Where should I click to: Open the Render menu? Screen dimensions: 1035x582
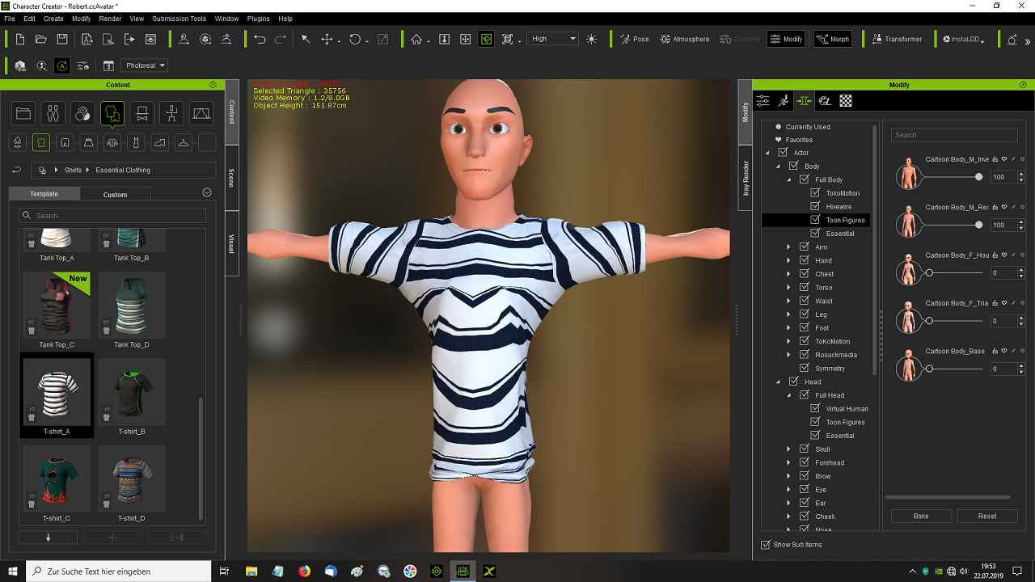coord(110,19)
